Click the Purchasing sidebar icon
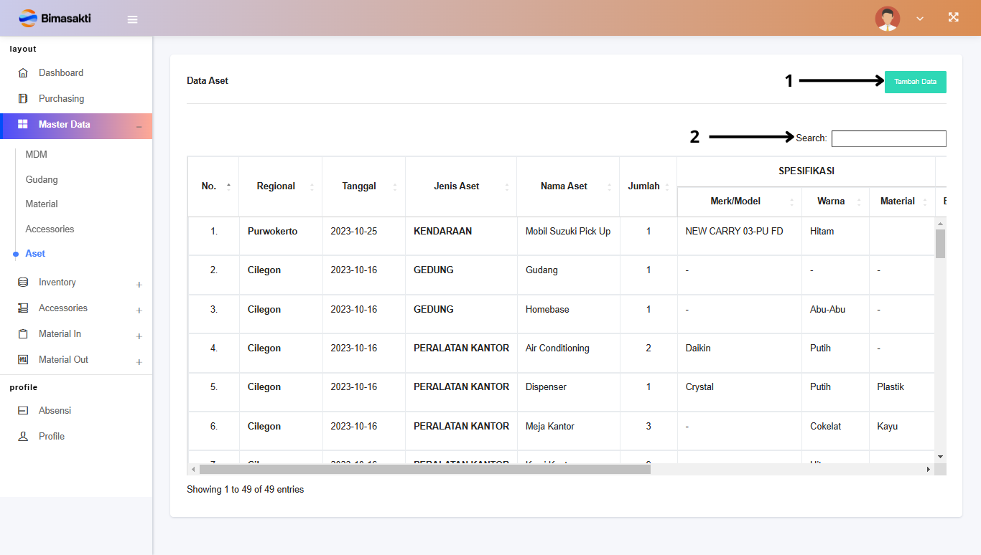This screenshot has height=555, width=981. point(23,99)
